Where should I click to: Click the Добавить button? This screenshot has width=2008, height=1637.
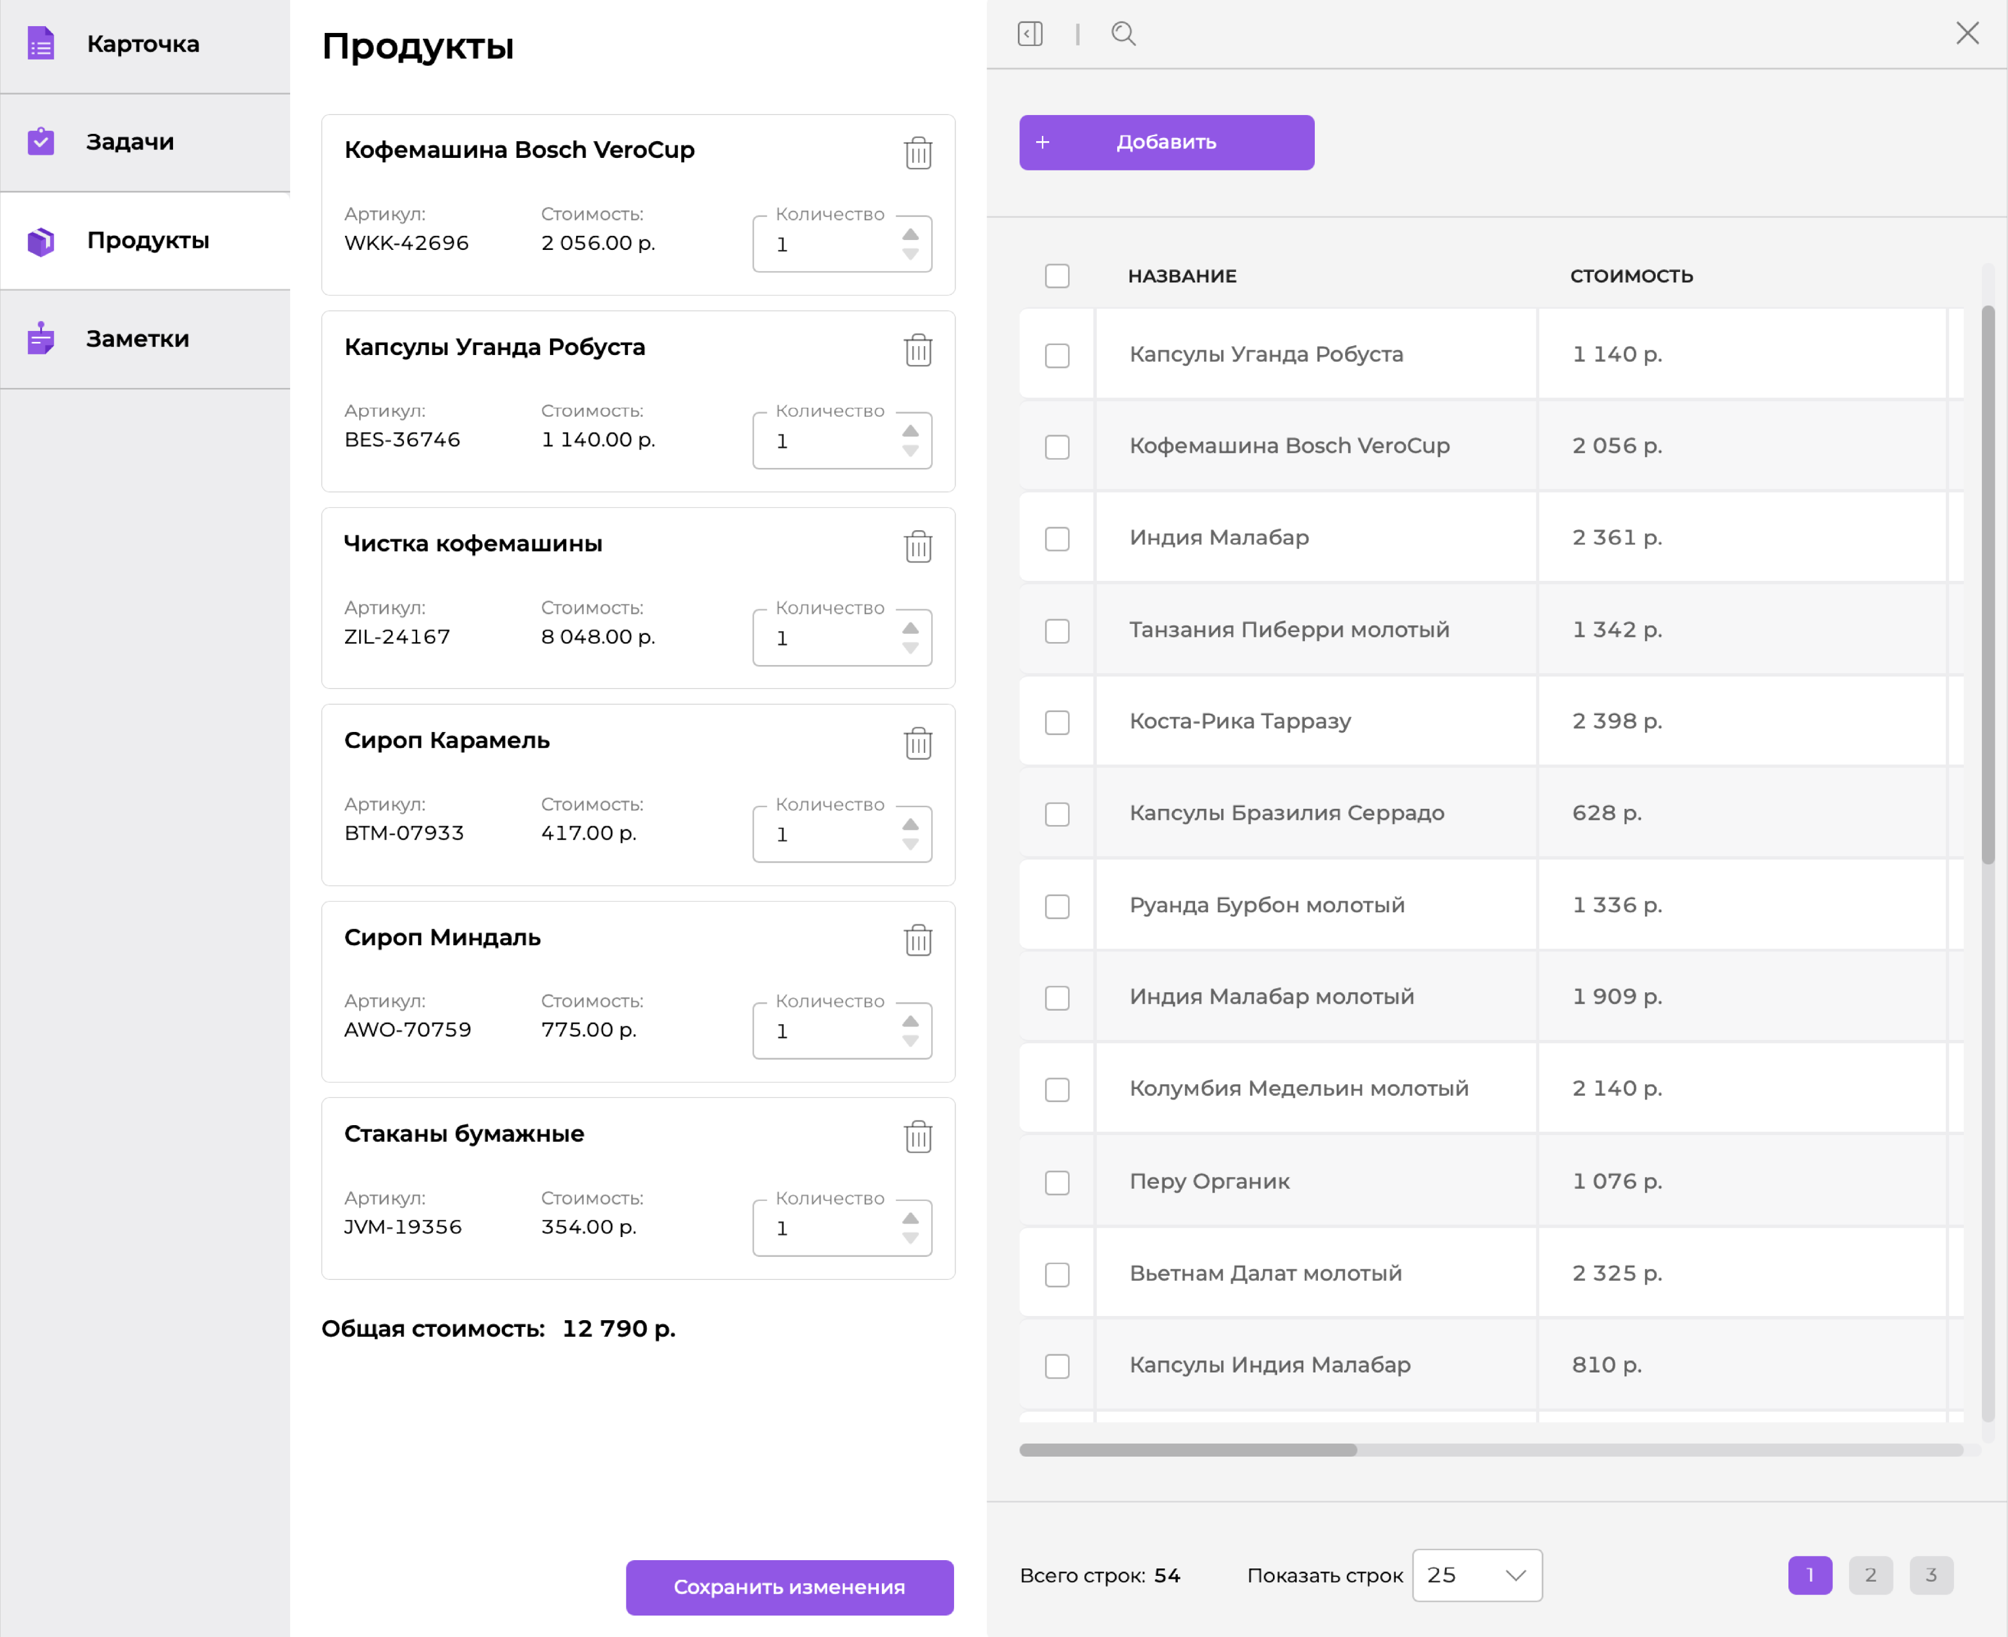[1166, 142]
